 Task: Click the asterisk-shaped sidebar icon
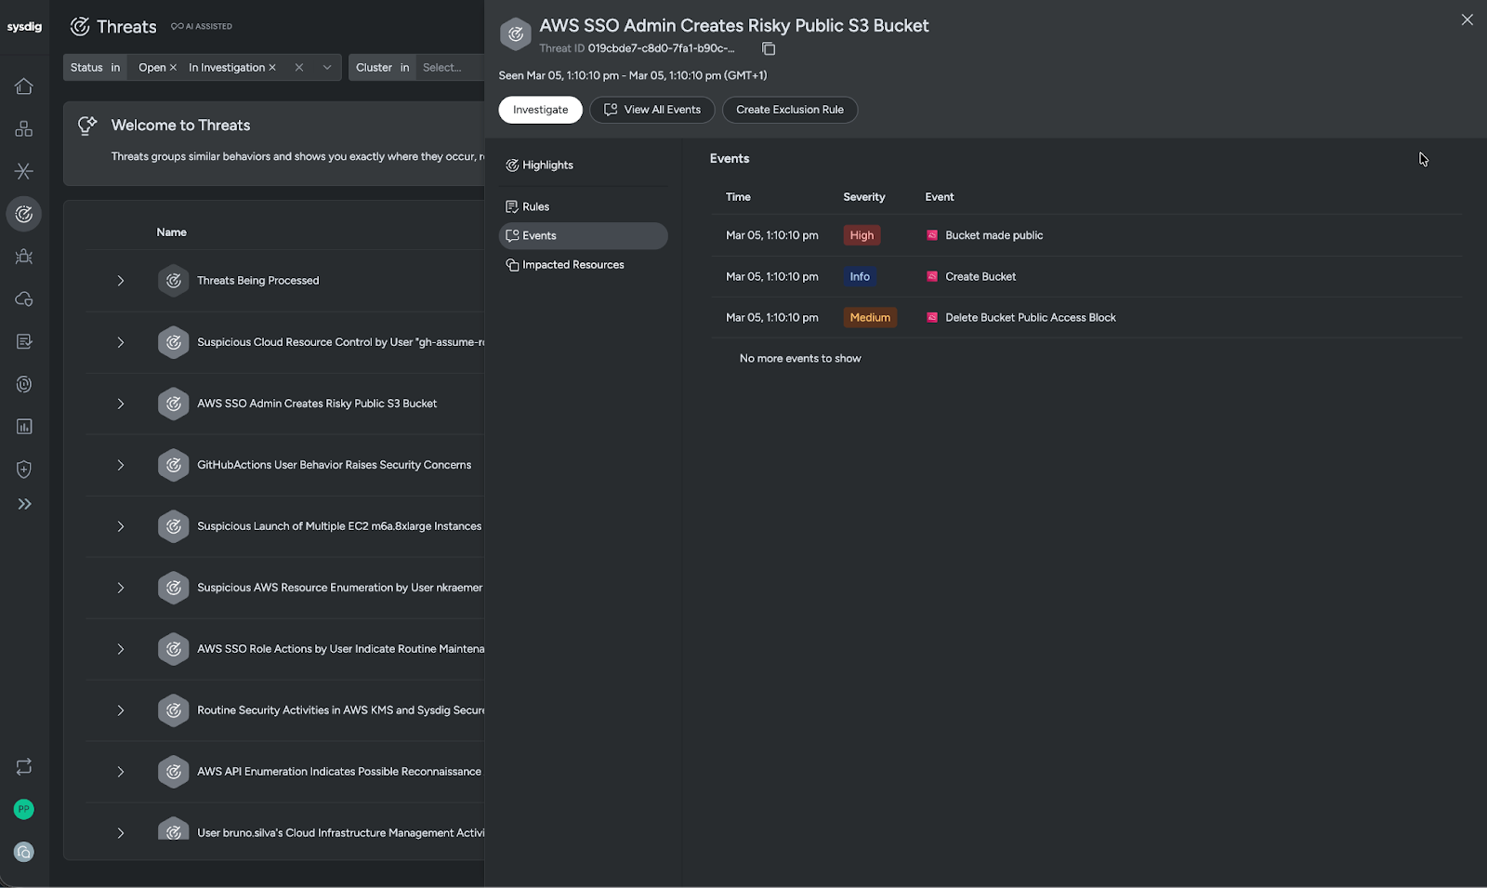24,171
